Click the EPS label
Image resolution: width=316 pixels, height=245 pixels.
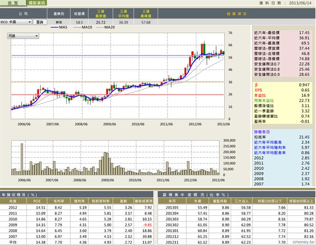(260, 90)
